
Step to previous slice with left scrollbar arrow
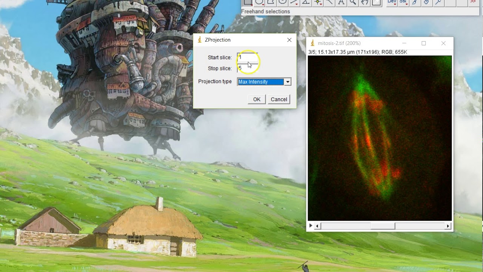(318, 226)
